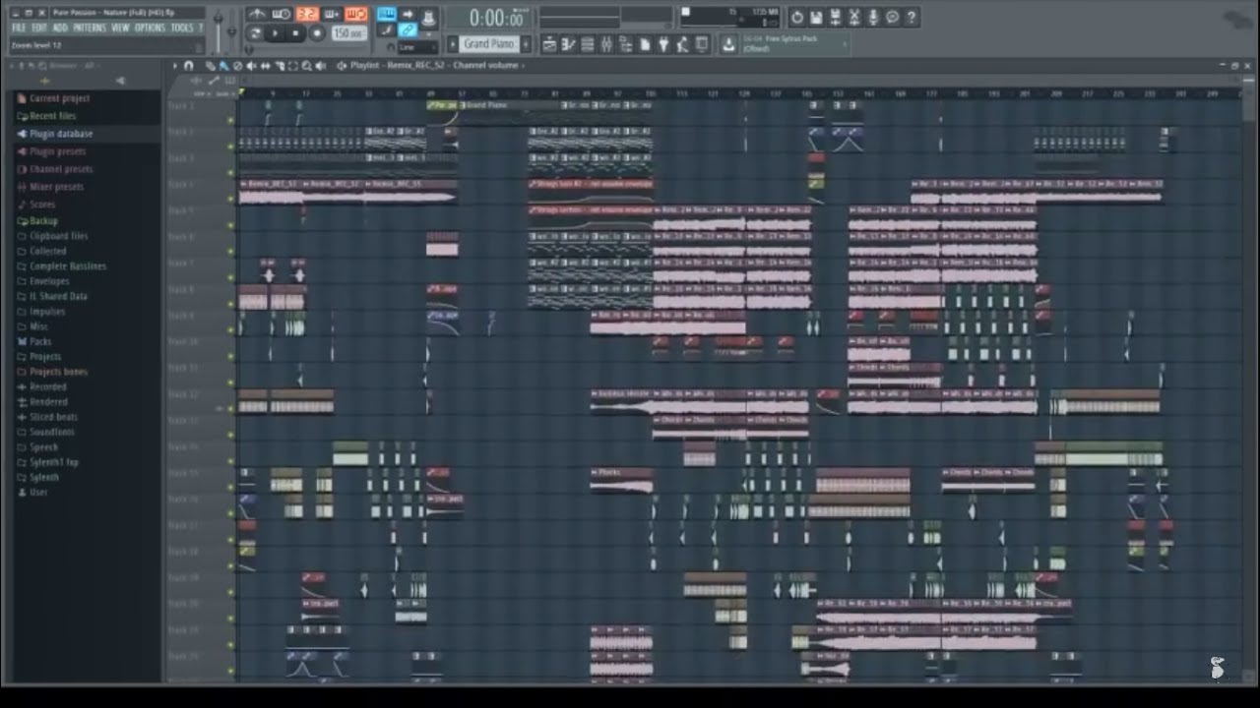Open the plugin picker plug icon
The height and width of the screenshot is (708, 1260).
663,44
